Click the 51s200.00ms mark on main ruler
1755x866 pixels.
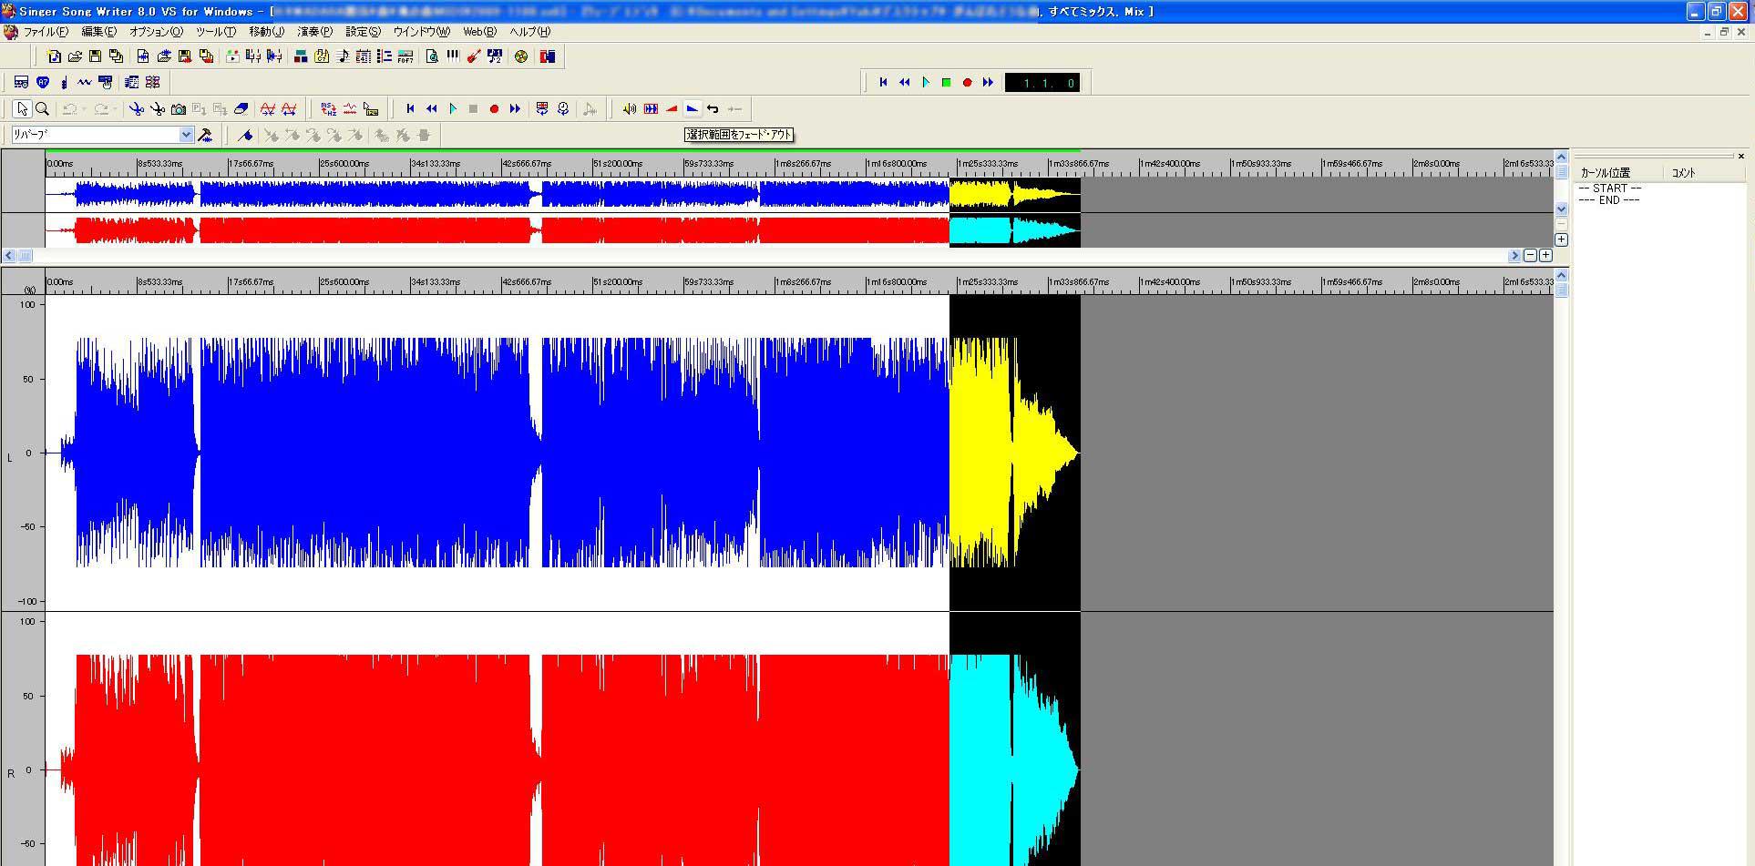click(x=618, y=282)
